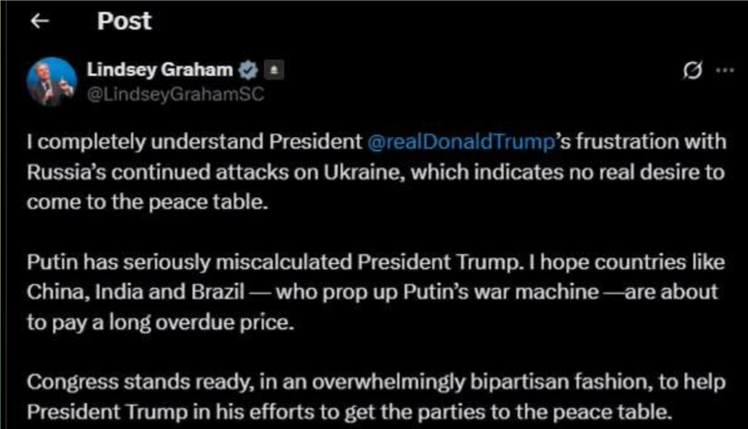Click the "Post" header title

124,21
